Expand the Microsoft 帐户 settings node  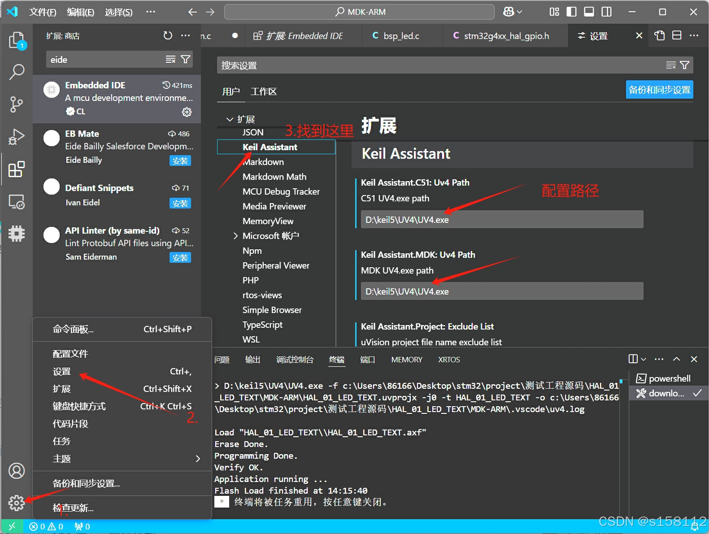point(235,236)
